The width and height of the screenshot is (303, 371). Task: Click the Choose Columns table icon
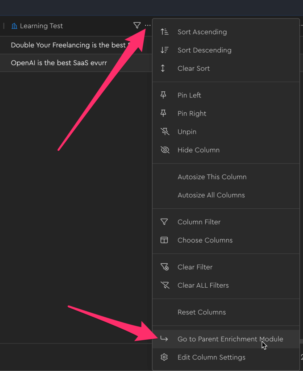[164, 240]
